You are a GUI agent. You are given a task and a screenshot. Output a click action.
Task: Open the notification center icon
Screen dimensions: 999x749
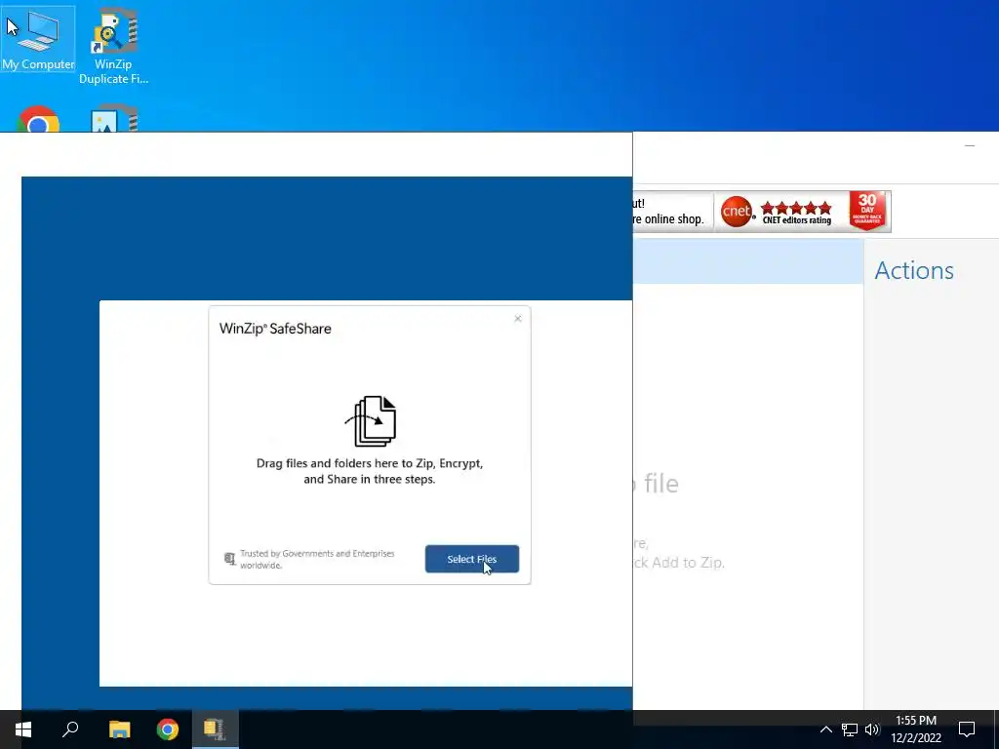(x=967, y=729)
